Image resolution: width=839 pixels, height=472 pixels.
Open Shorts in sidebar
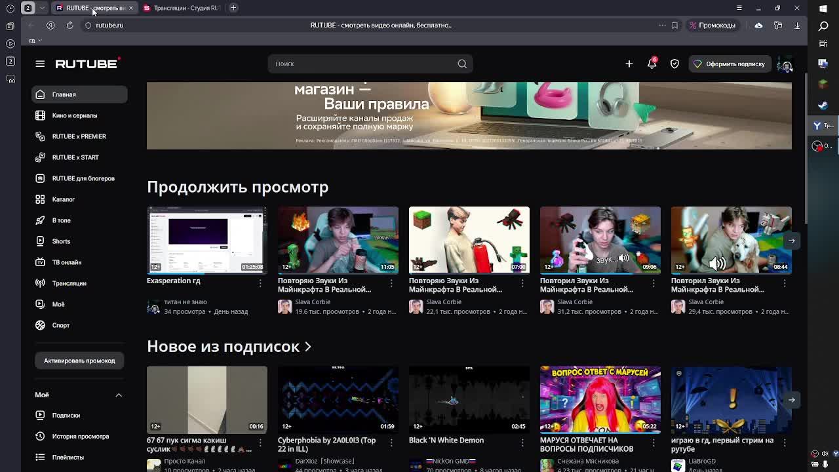79,241
